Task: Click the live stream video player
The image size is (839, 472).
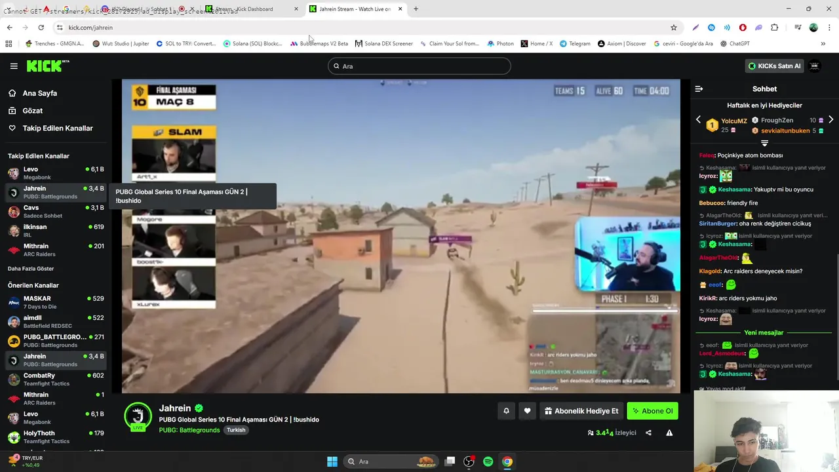Action: coord(401,236)
